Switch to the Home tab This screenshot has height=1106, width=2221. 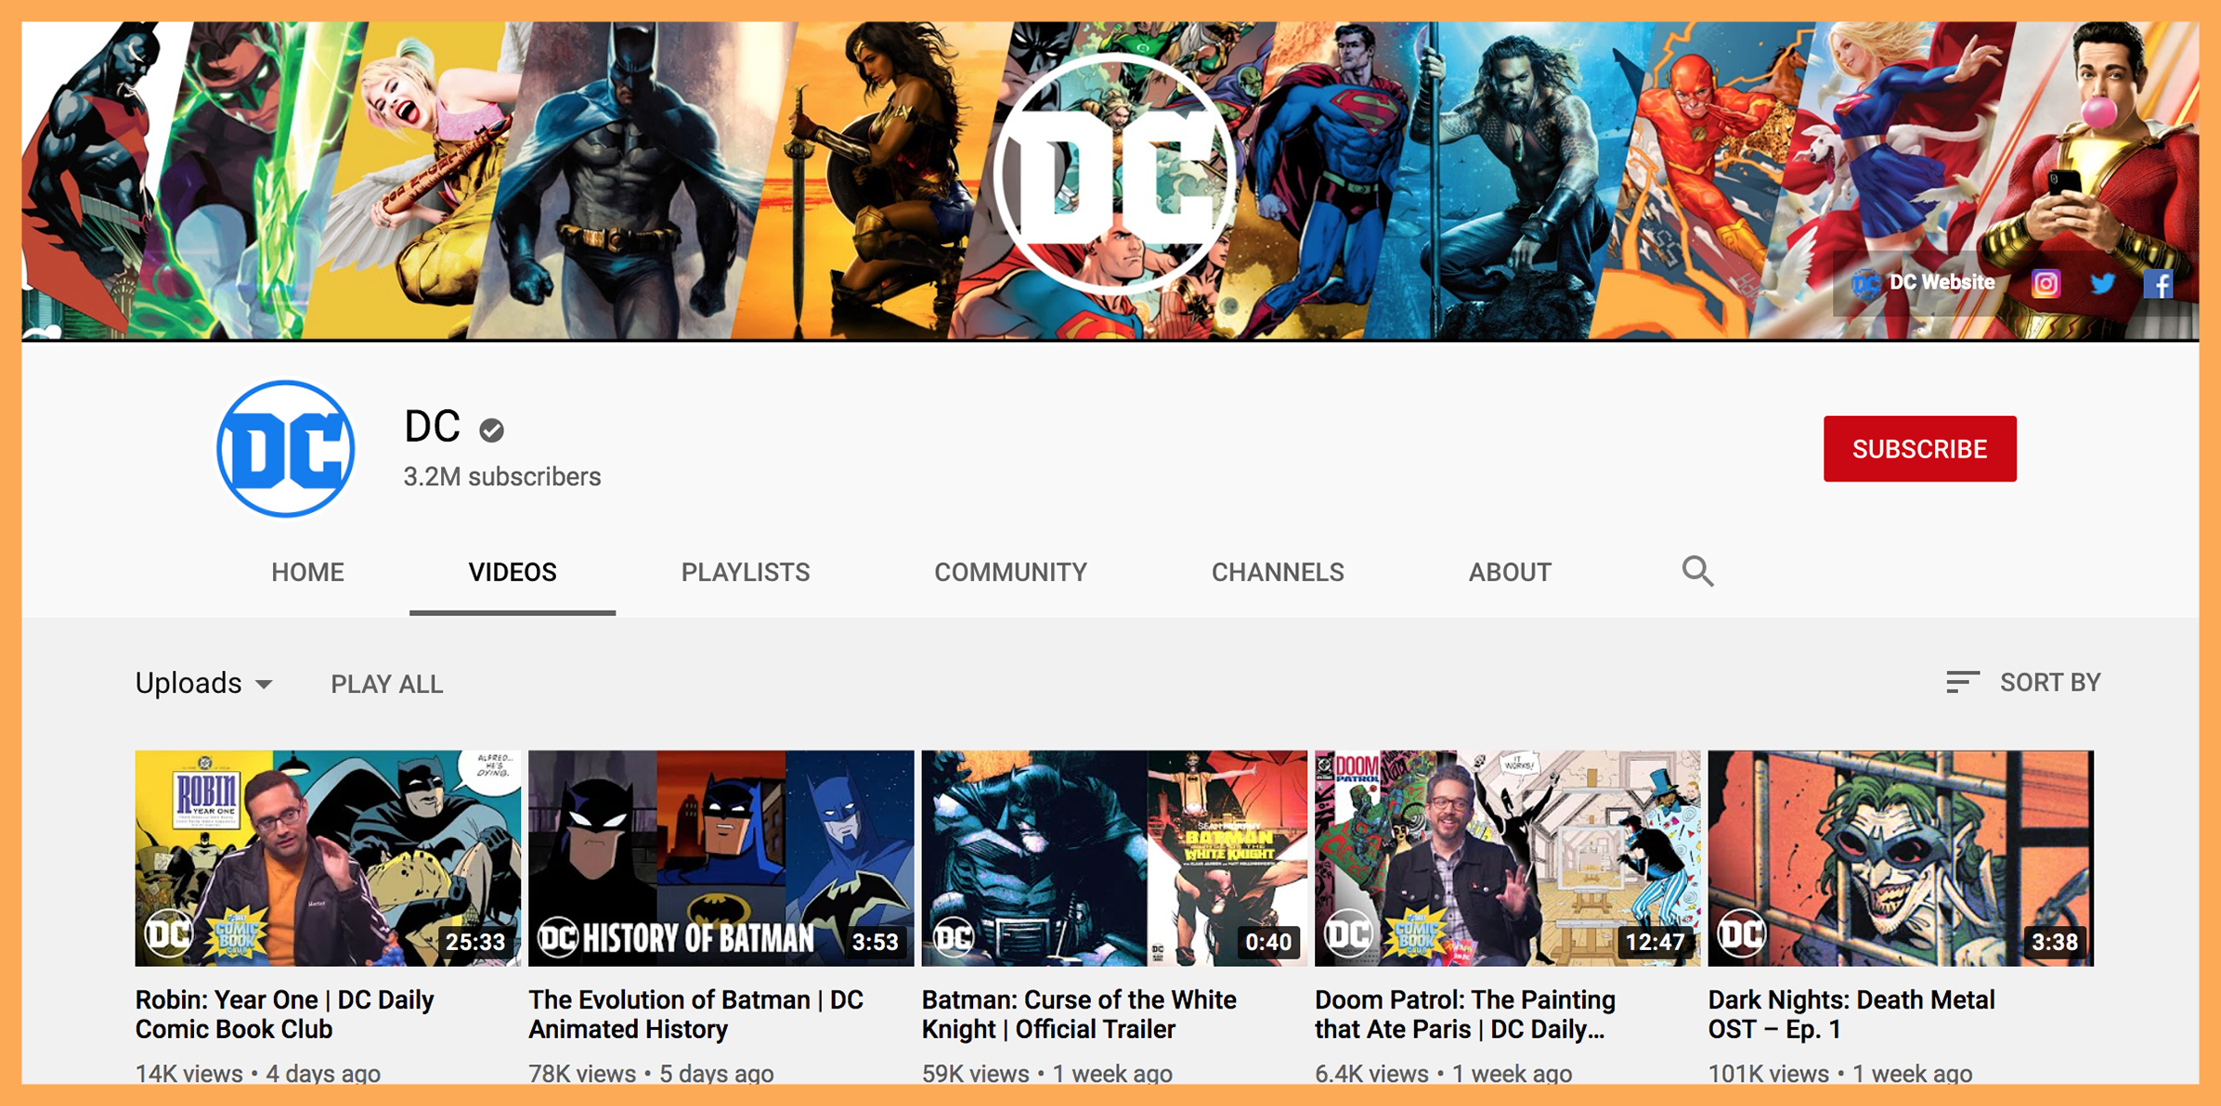click(307, 572)
